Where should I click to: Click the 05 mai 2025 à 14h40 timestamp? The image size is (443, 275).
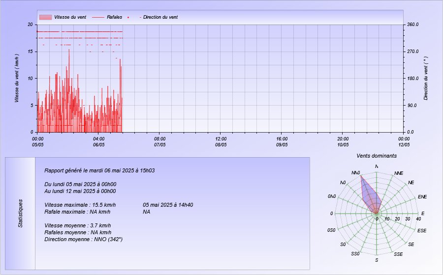[168, 205]
